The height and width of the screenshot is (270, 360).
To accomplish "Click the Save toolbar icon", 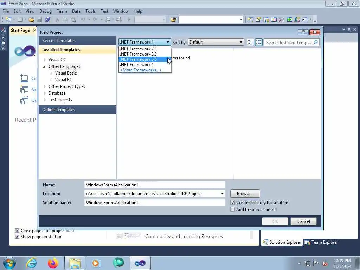I will click(39, 20).
